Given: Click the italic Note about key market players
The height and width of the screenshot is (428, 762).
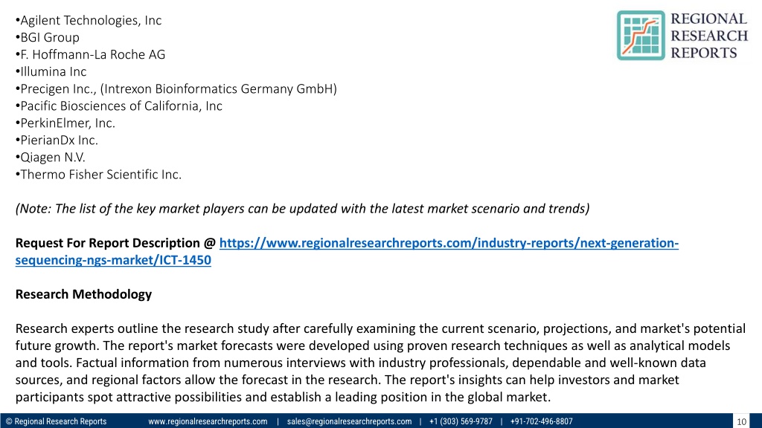Looking at the screenshot, I should [x=302, y=209].
